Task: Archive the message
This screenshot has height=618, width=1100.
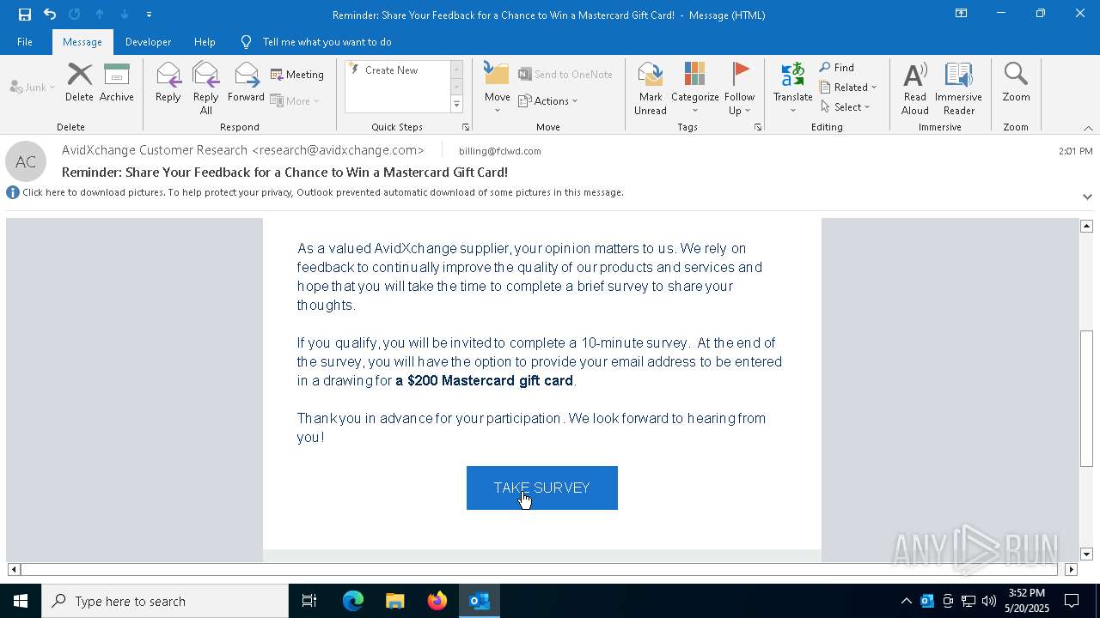Action: [116, 82]
